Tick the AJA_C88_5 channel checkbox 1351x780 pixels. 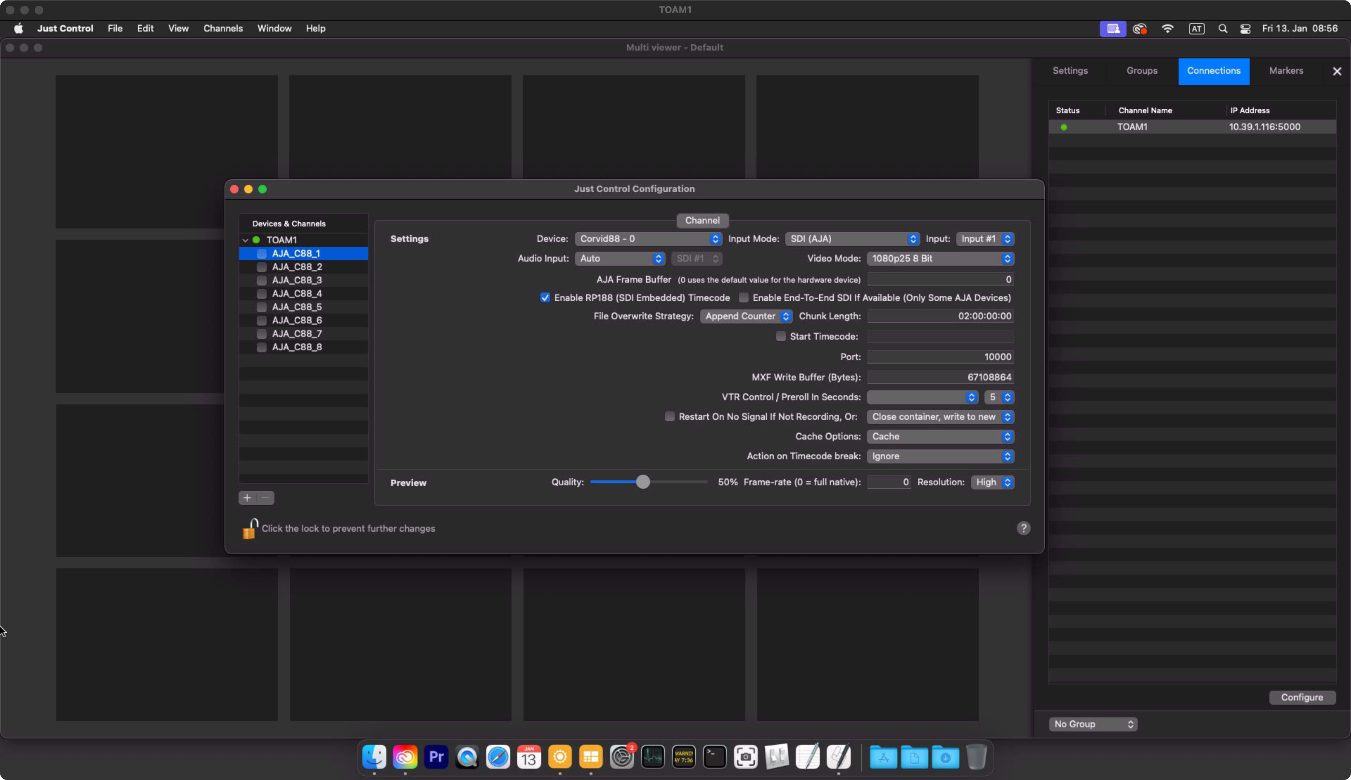point(262,307)
